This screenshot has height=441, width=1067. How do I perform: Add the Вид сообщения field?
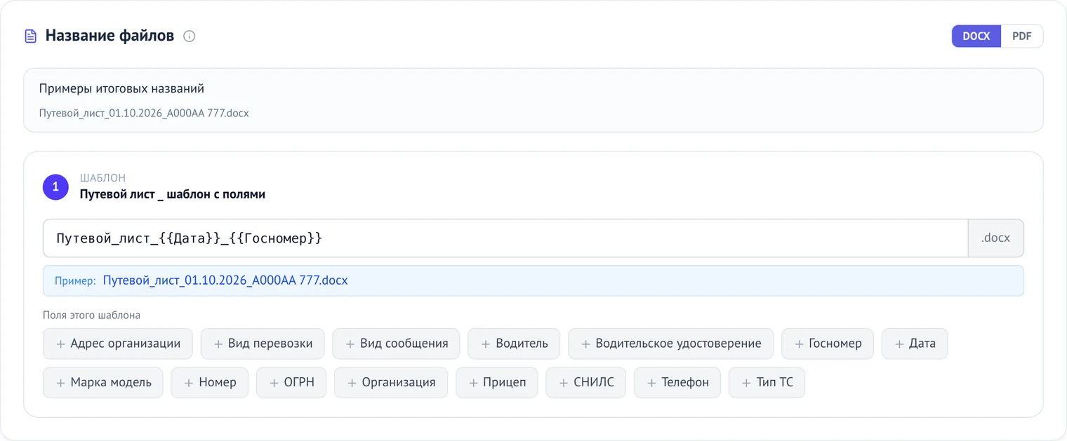[396, 344]
